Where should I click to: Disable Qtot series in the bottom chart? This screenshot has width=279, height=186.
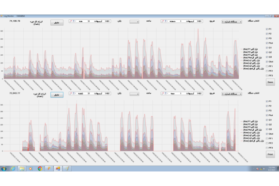[x=267, y=134]
